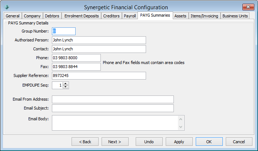Click the Authorised Person field

(99, 40)
